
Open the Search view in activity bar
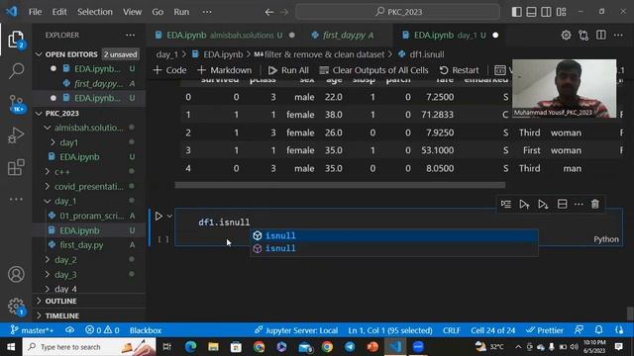[16, 71]
